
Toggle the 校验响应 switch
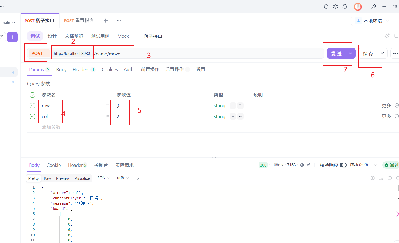pos(343,165)
